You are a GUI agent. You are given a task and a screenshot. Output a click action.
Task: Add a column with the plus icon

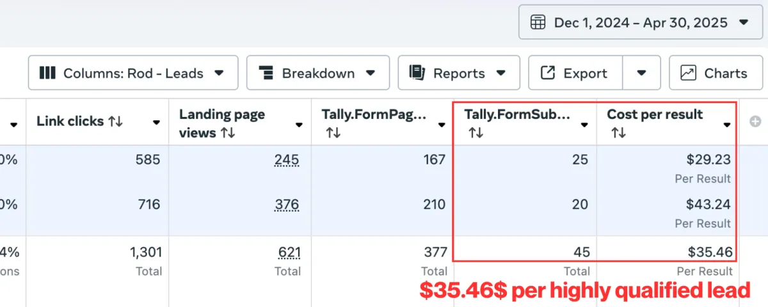(x=755, y=122)
